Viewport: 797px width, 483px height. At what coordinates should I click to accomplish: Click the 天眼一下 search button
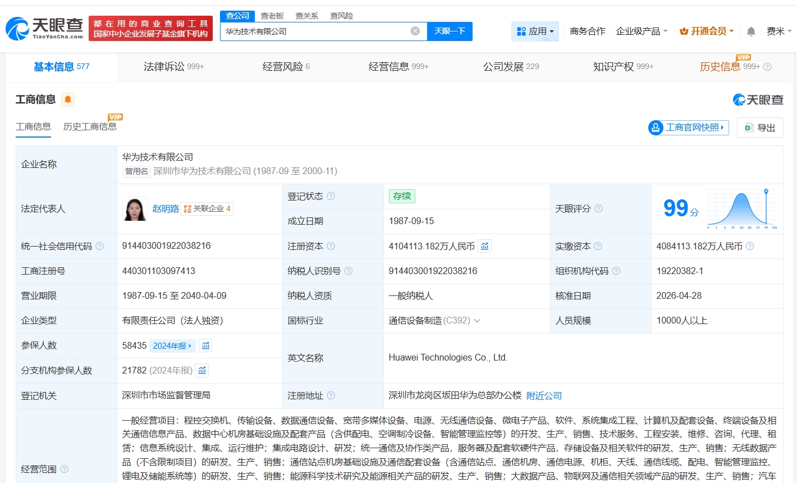450,31
